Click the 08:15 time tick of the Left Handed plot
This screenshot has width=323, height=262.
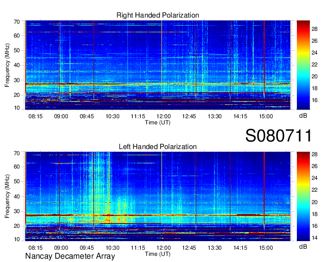point(36,248)
